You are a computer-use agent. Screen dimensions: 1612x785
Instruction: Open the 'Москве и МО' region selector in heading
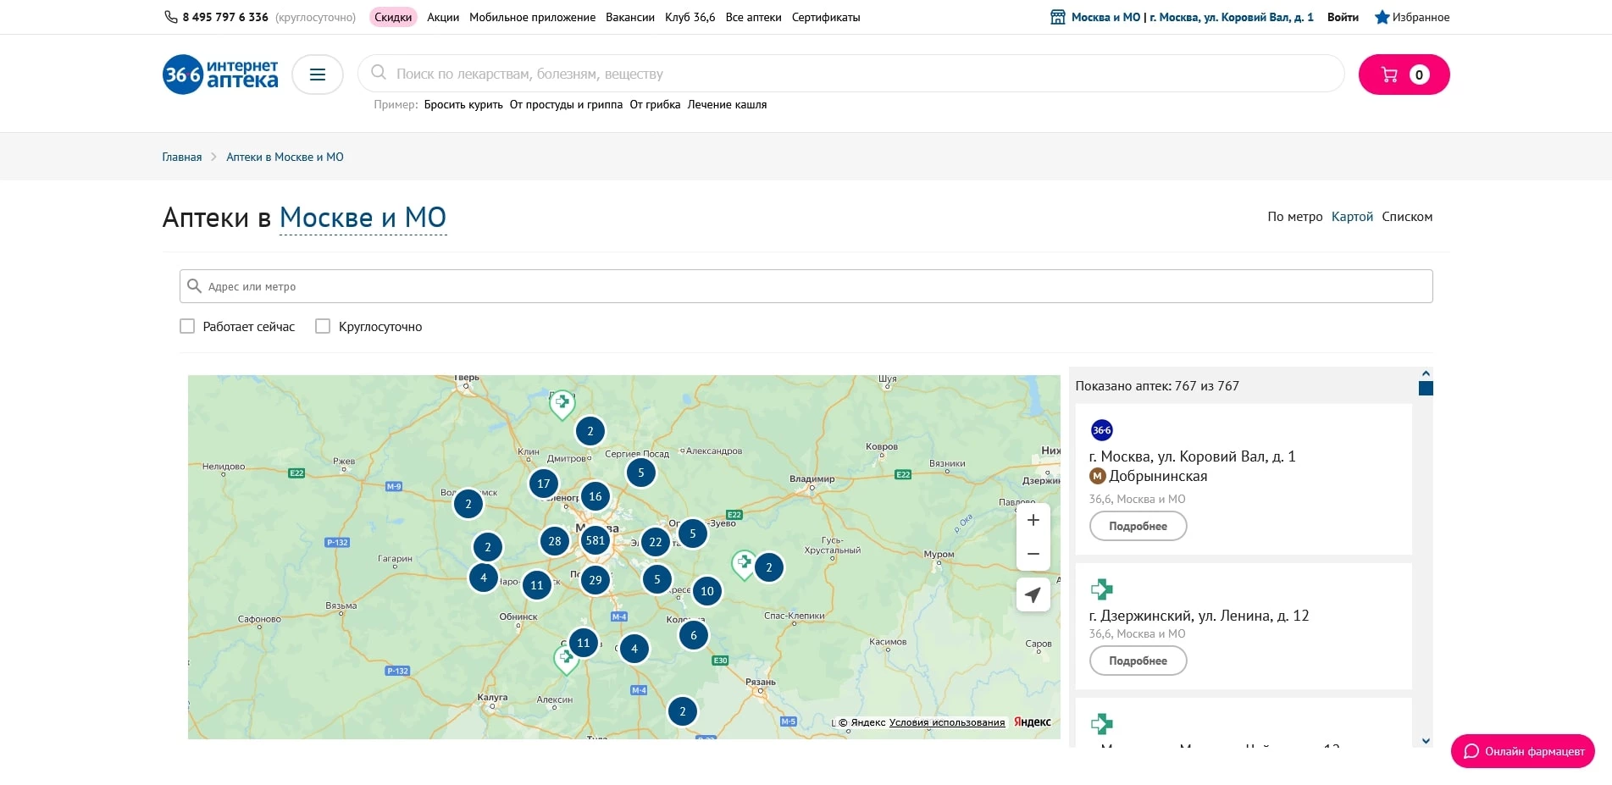tap(363, 218)
